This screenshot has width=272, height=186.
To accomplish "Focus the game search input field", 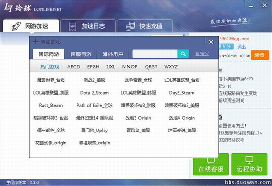I will coord(155,54).
